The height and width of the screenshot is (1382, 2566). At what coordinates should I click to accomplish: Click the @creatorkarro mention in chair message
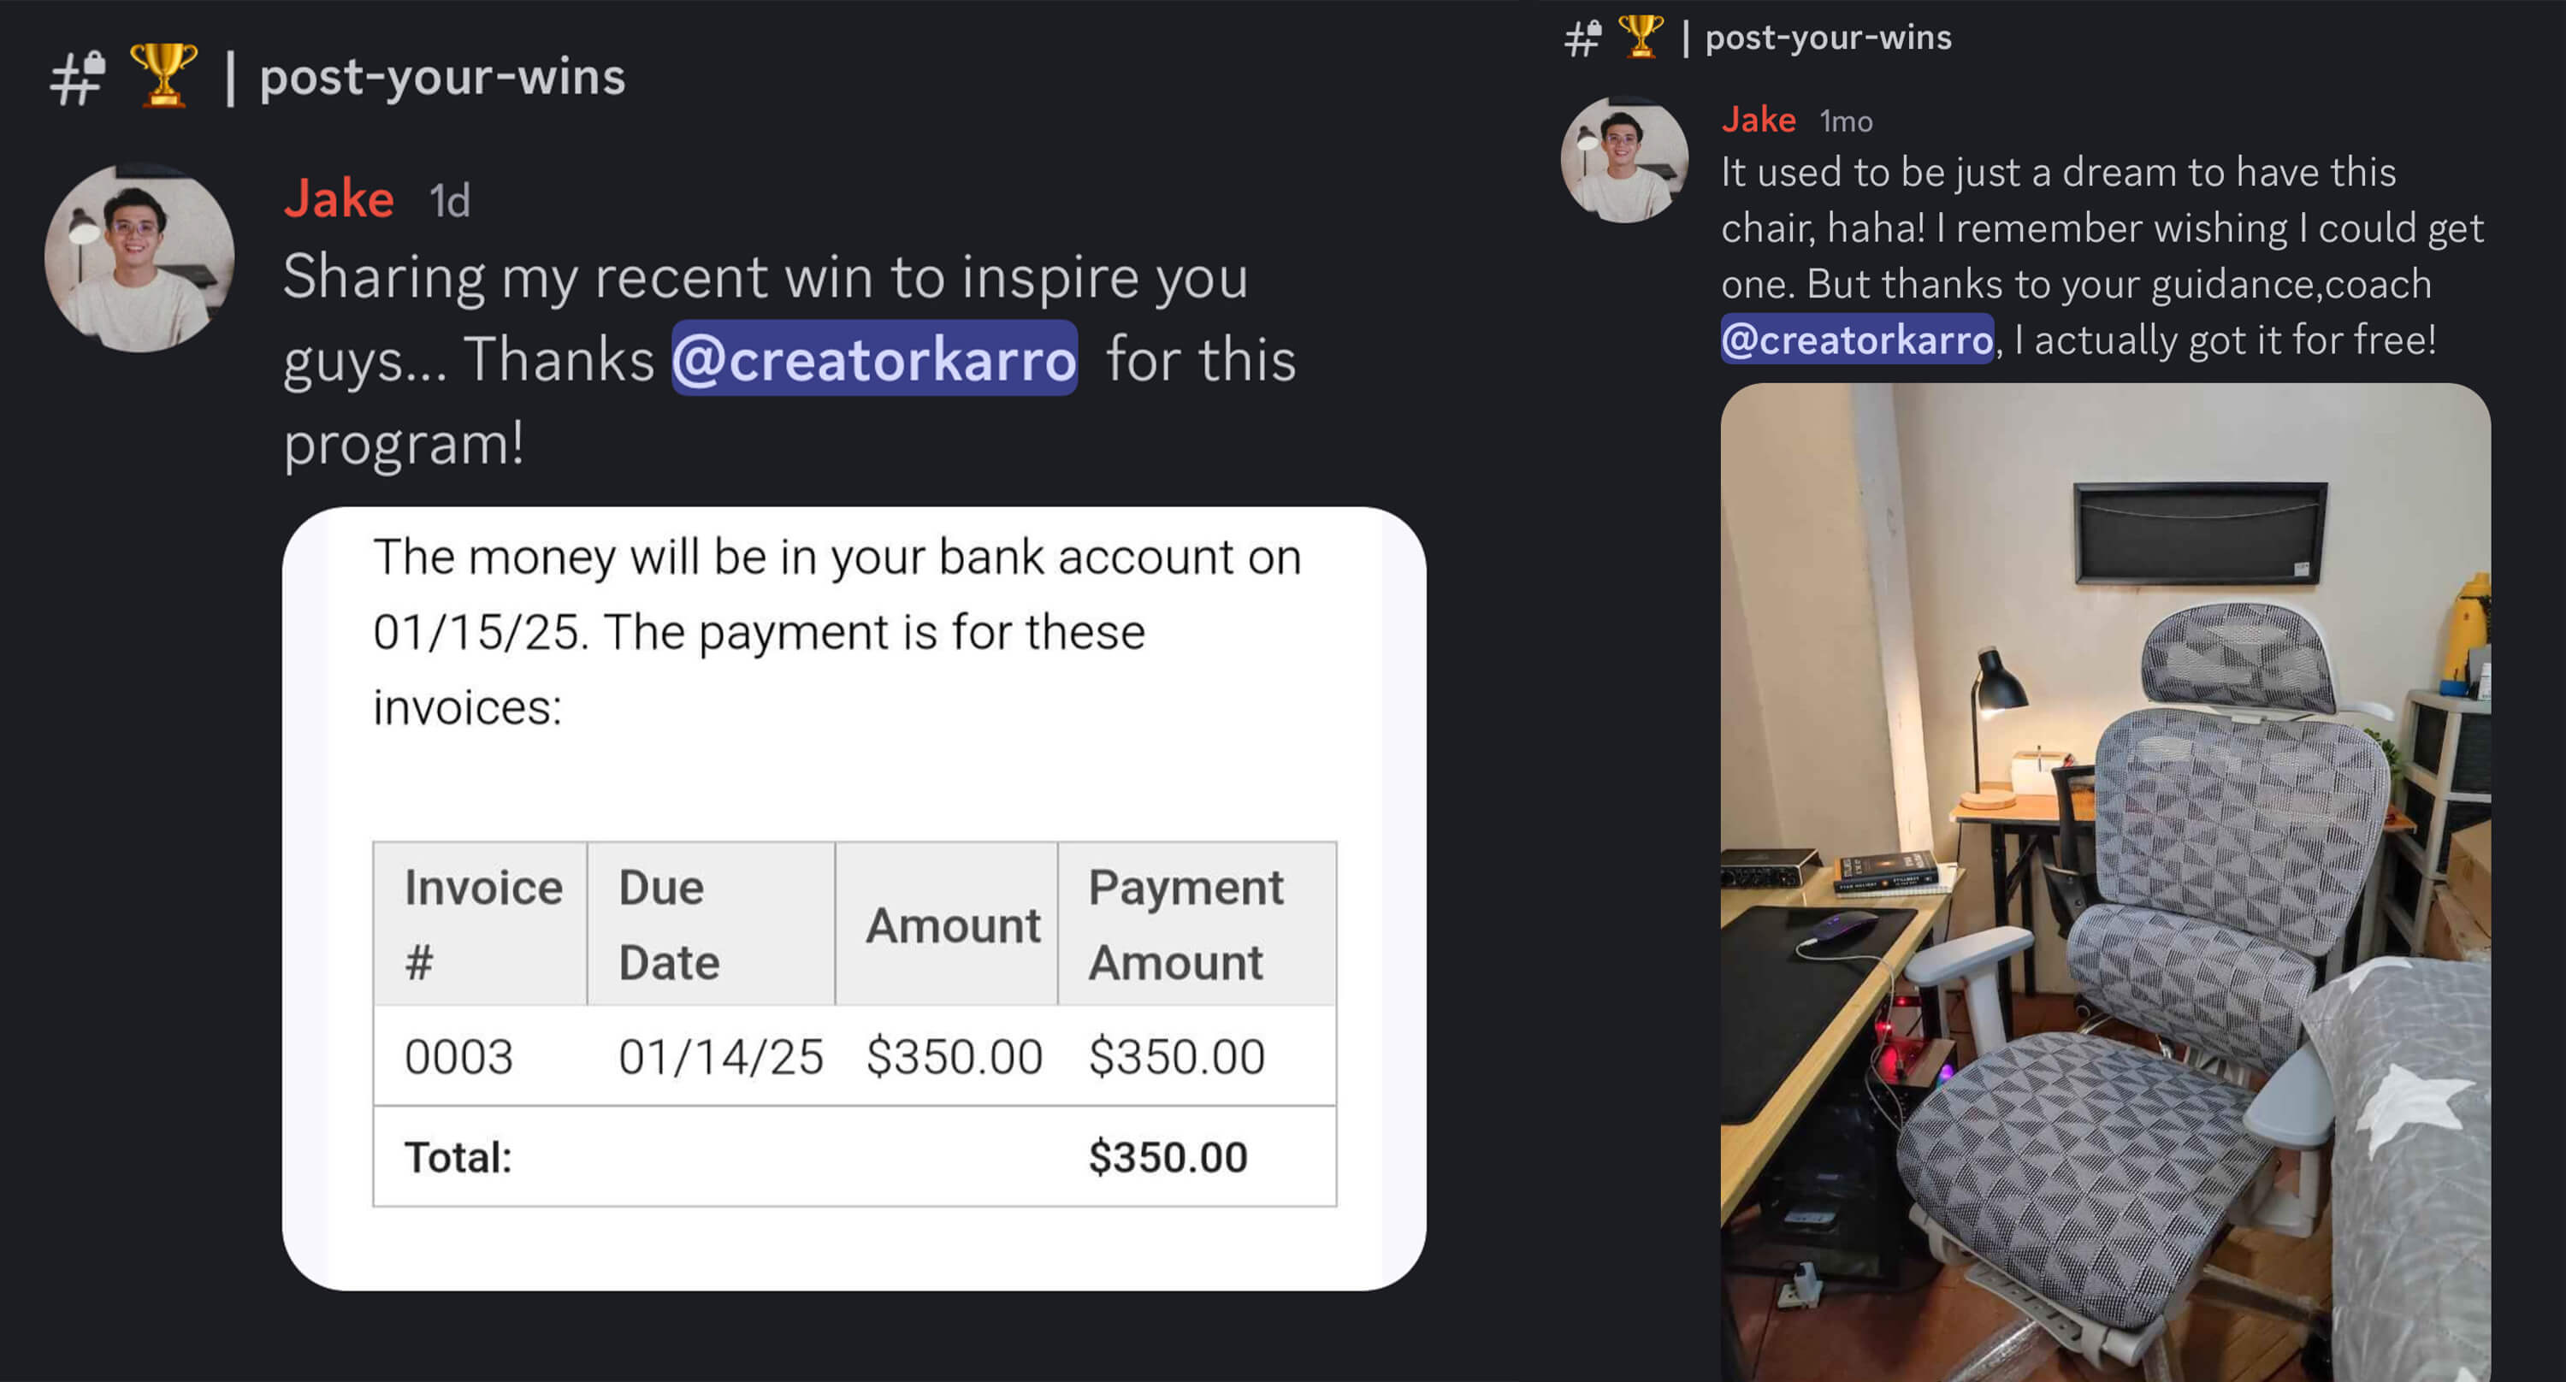pyautogui.click(x=1857, y=340)
